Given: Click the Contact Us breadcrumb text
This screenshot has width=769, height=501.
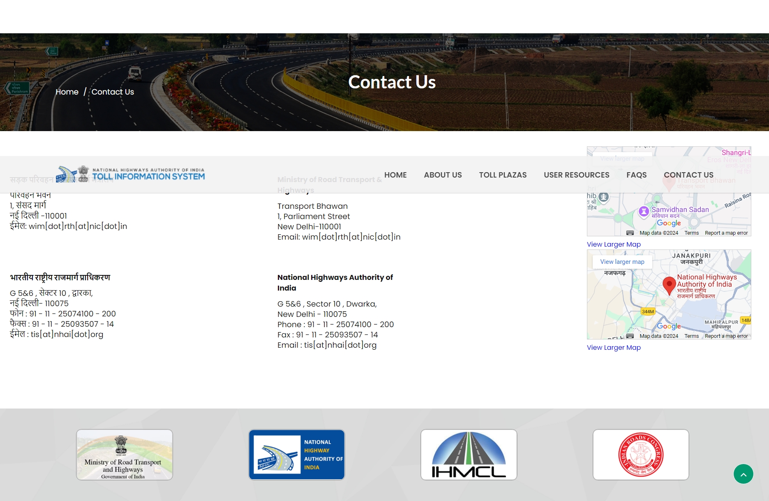Looking at the screenshot, I should (113, 92).
